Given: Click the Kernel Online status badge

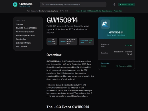Looking at the screenshot, I should coord(126,4).
